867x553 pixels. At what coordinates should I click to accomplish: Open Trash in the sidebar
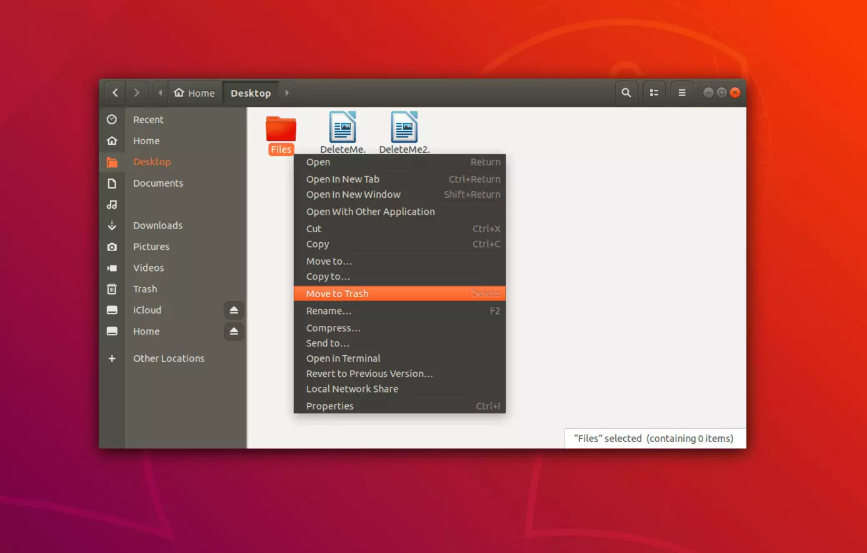[145, 289]
